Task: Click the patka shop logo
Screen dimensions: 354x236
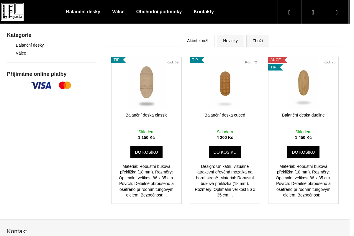Action: [x=12, y=12]
